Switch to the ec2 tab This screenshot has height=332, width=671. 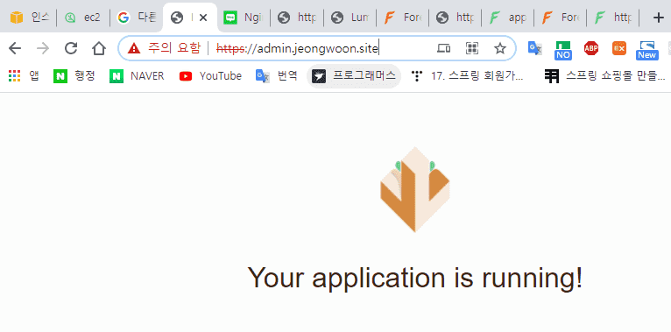82,18
